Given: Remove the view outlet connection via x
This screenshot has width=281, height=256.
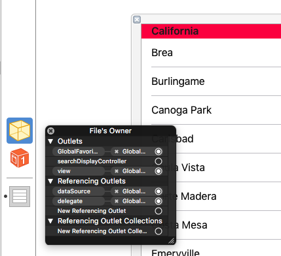Looking at the screenshot, I should pos(117,171).
